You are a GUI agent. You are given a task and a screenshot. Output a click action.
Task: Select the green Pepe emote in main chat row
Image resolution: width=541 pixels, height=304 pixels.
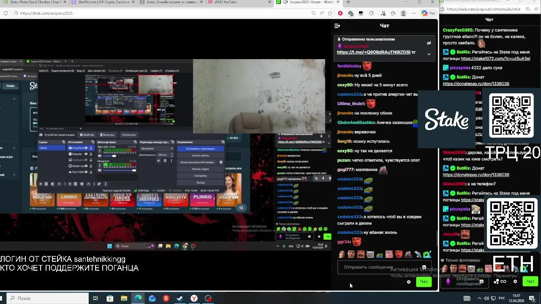click(380, 254)
